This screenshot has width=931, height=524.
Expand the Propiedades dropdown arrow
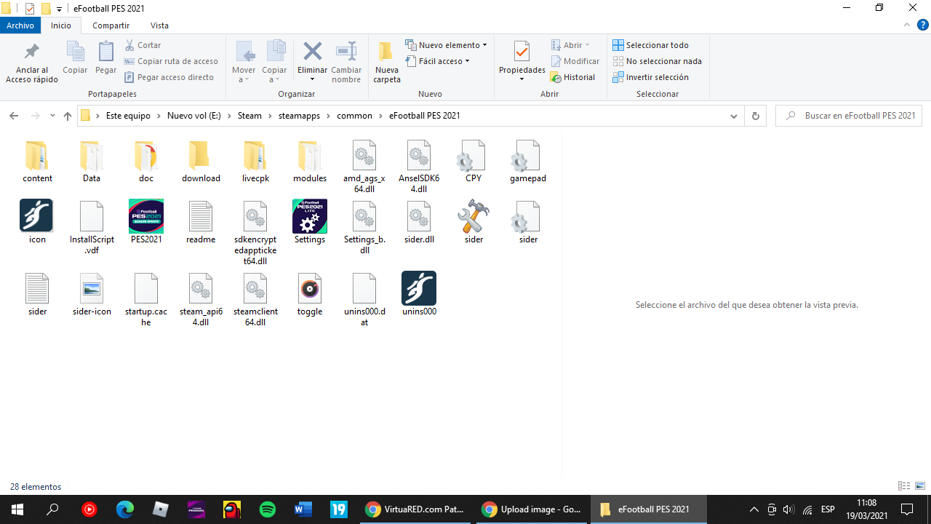click(522, 79)
